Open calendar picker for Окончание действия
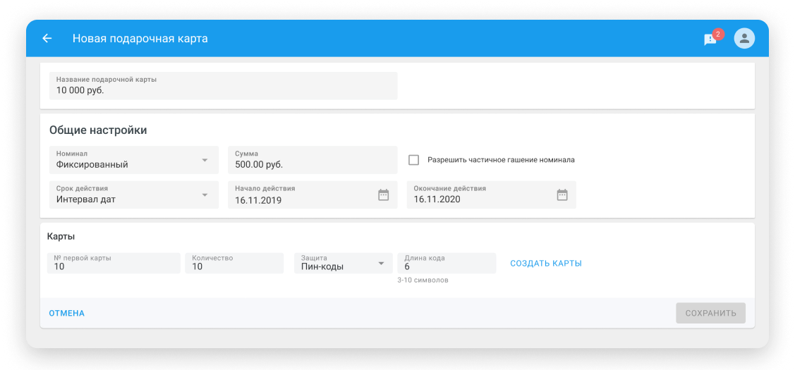The image size is (795, 370). tap(562, 195)
